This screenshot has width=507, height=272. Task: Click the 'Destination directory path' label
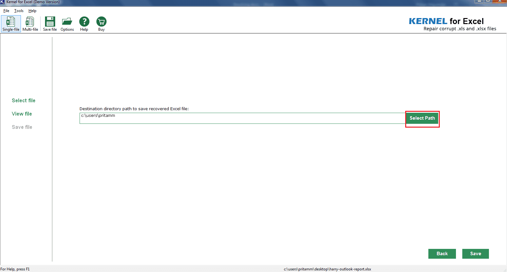134,109
